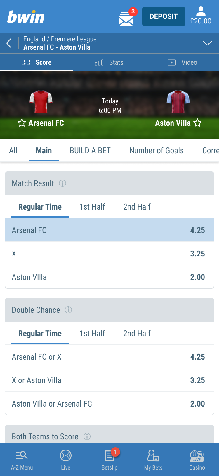Expand the match selector chevron
219x476 pixels.
(207, 43)
